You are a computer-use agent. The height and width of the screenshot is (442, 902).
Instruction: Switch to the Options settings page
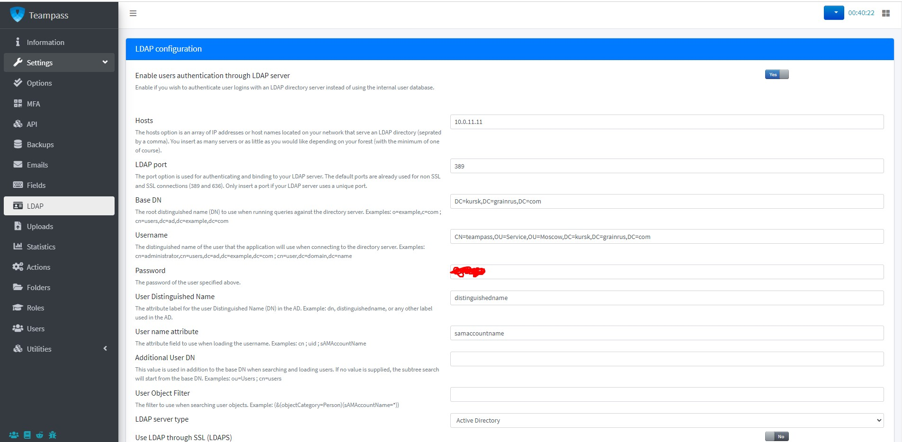coord(40,83)
